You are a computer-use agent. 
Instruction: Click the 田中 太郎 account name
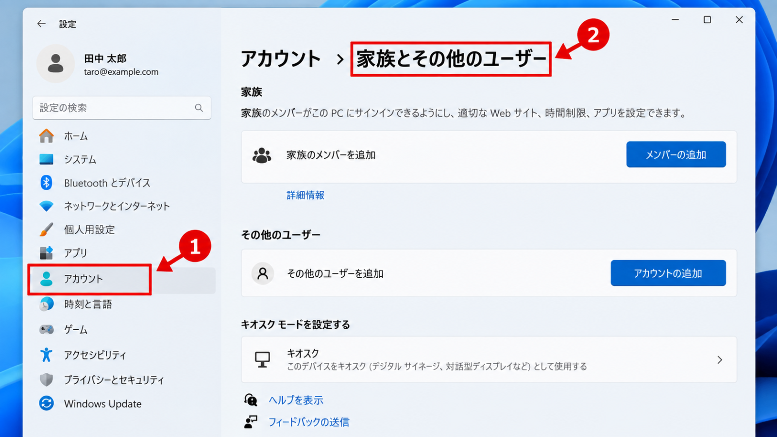click(x=105, y=58)
